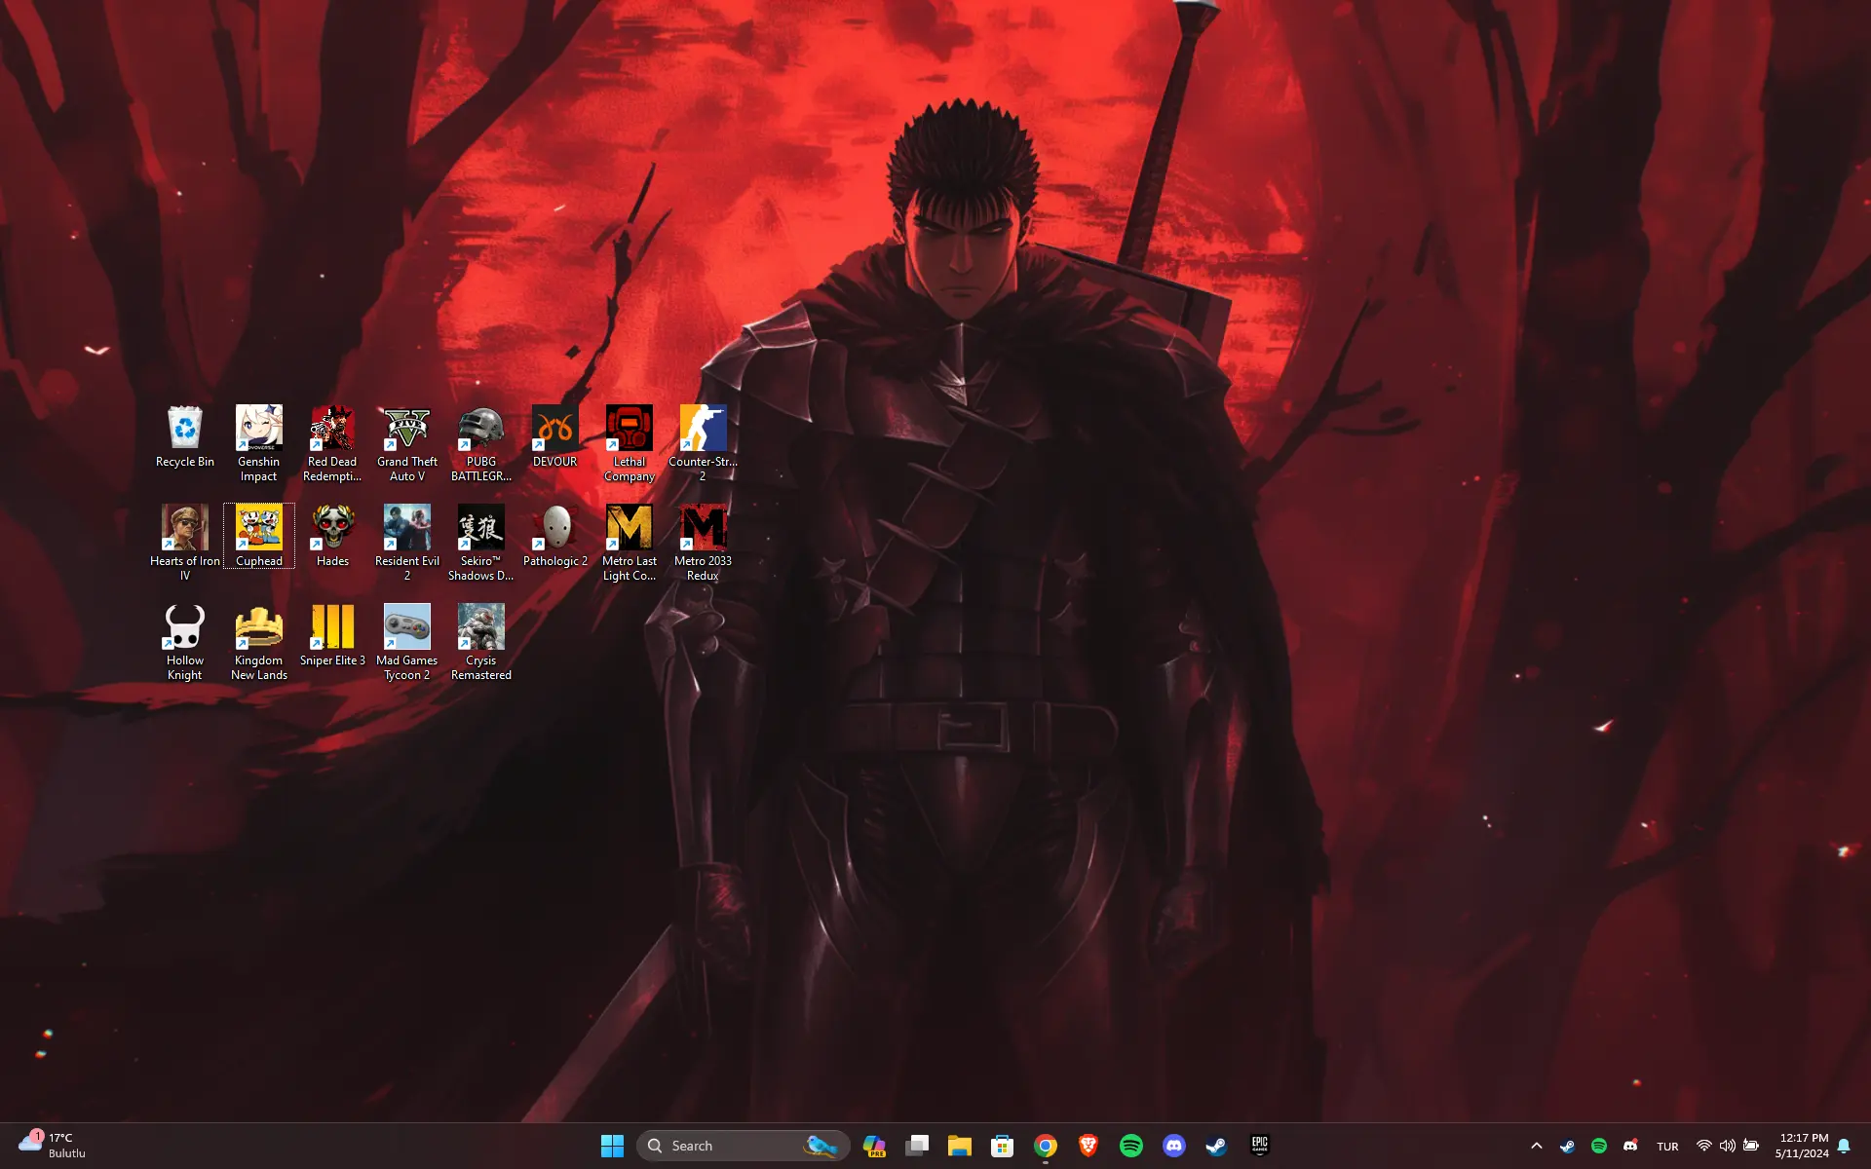Open Discord from the taskbar
The height and width of the screenshot is (1169, 1871).
1174,1146
